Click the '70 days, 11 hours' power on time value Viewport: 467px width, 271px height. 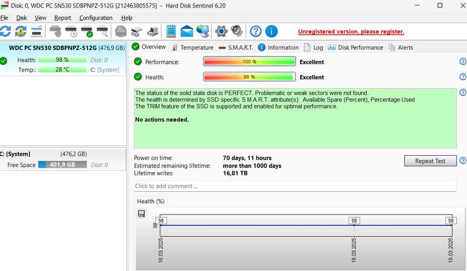click(247, 158)
